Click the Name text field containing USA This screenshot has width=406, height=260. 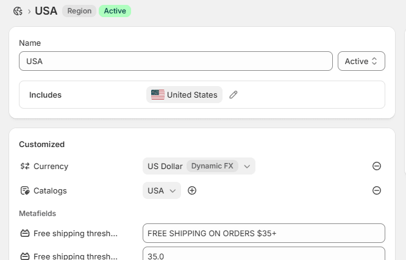176,61
